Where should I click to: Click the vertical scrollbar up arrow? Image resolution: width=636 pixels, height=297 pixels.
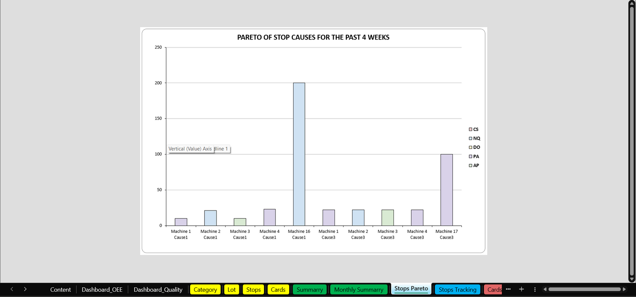point(632,3)
